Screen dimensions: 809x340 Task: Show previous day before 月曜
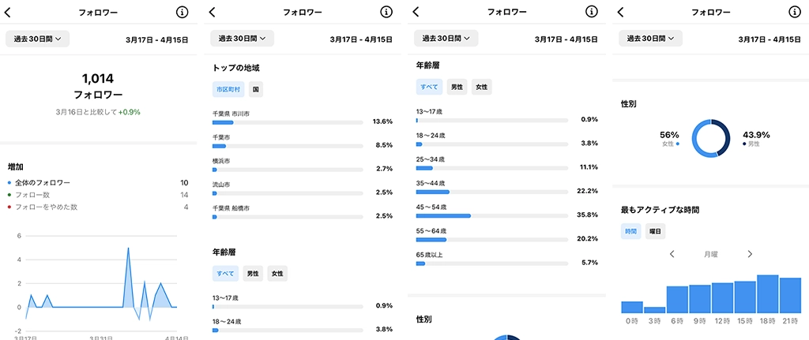pos(672,254)
